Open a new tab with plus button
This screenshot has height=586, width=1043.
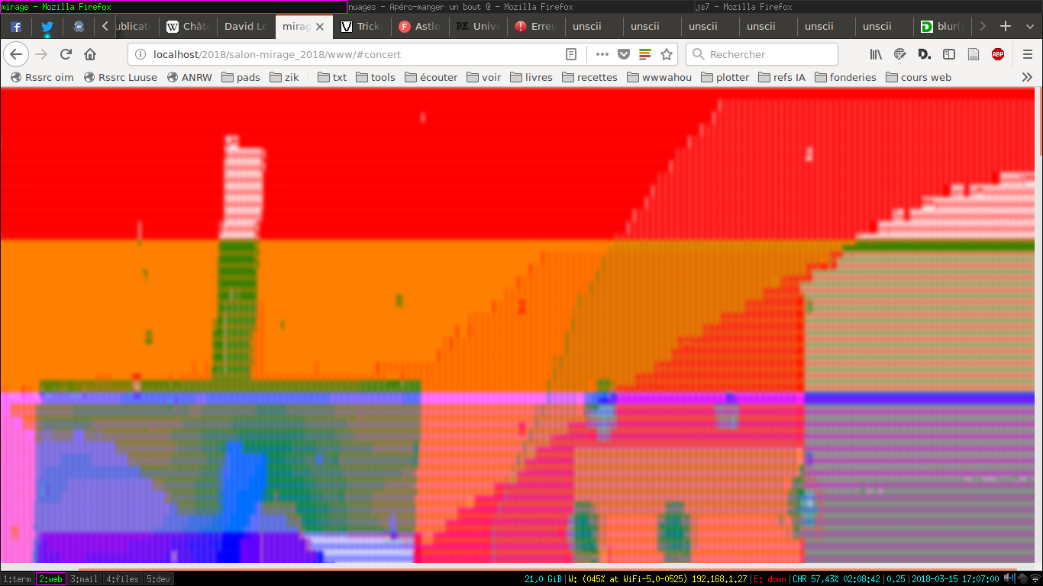[1006, 27]
